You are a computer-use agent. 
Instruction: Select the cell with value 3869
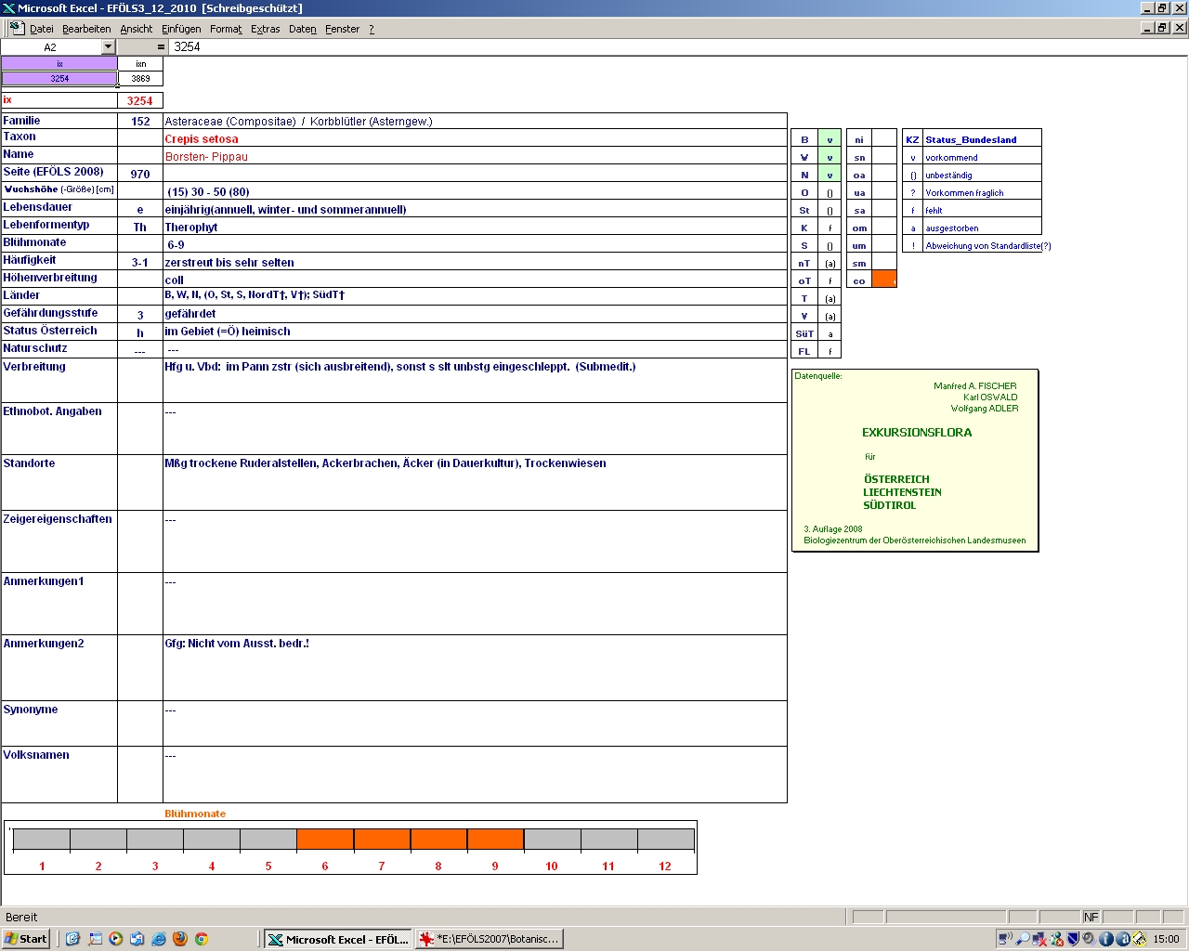[140, 78]
